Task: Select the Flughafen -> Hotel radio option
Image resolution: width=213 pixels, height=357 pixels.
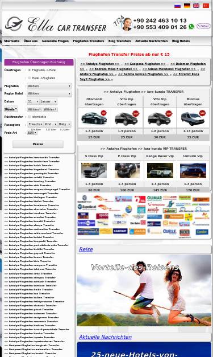Action: (x=30, y=70)
